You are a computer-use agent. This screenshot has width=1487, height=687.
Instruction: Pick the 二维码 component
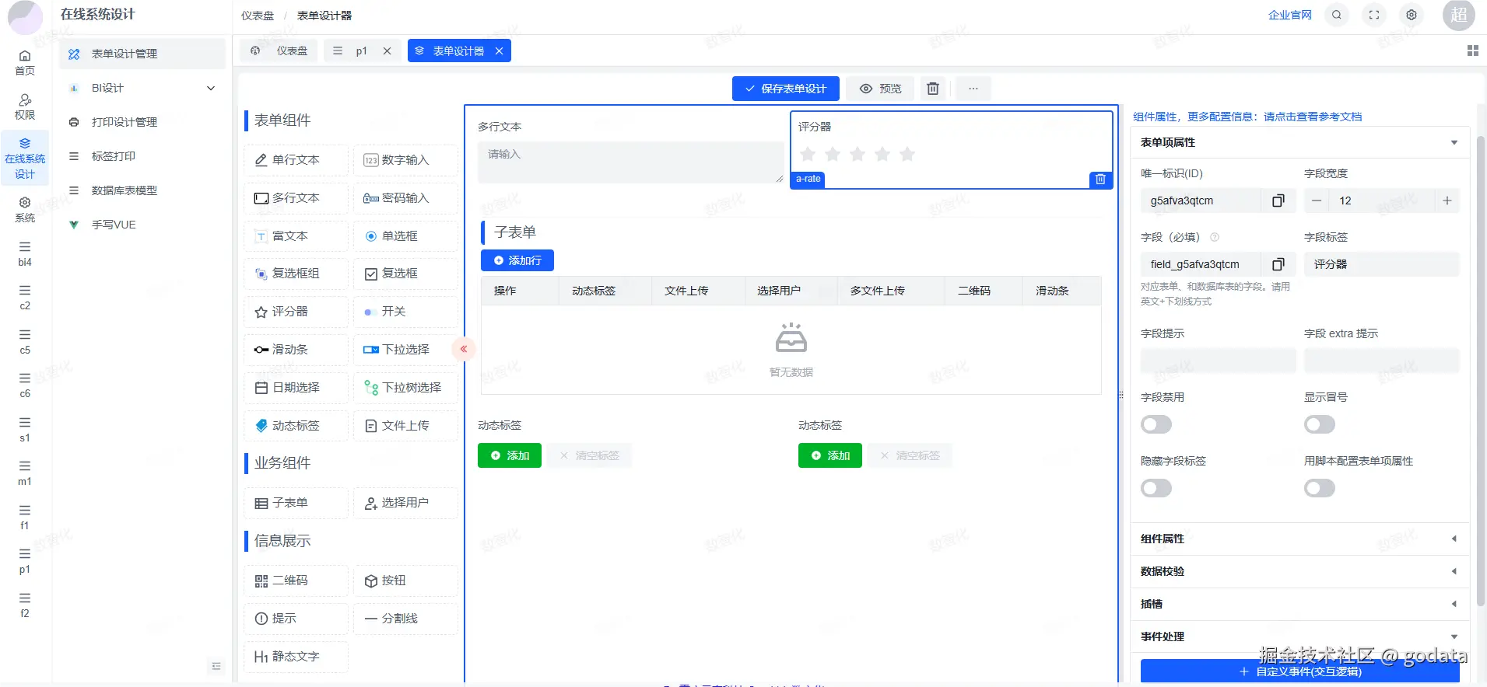296,581
